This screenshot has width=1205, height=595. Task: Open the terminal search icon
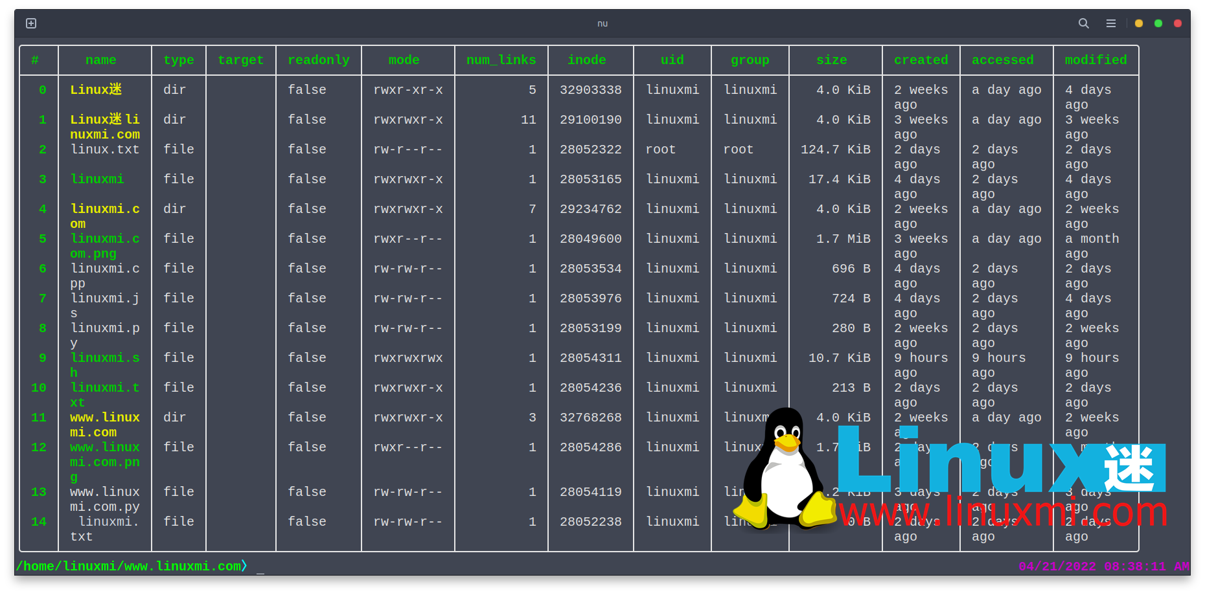[x=1083, y=23]
